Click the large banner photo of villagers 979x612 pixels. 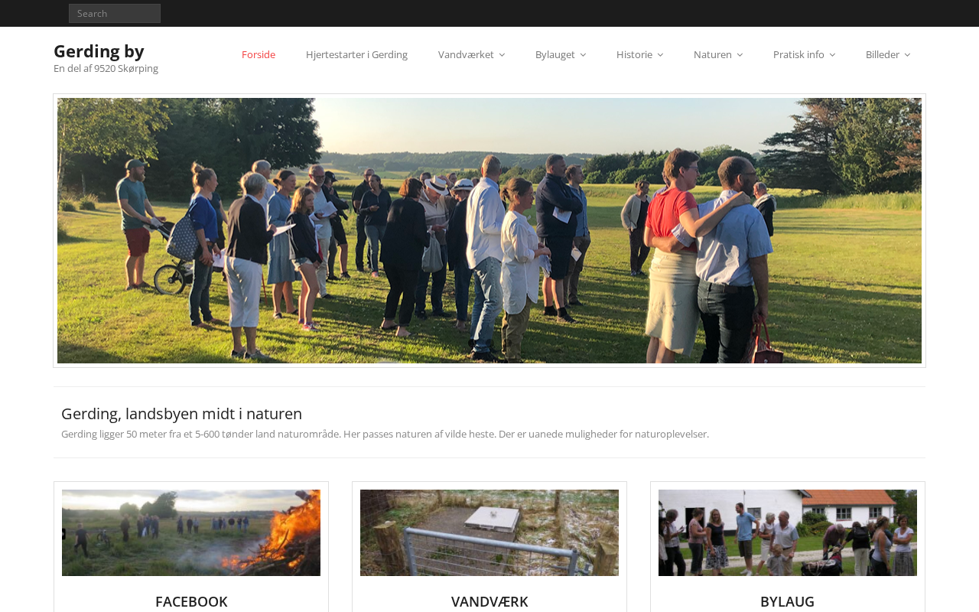pos(489,230)
